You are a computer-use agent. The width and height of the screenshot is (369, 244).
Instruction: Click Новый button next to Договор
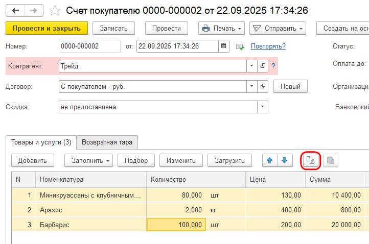[x=290, y=86]
